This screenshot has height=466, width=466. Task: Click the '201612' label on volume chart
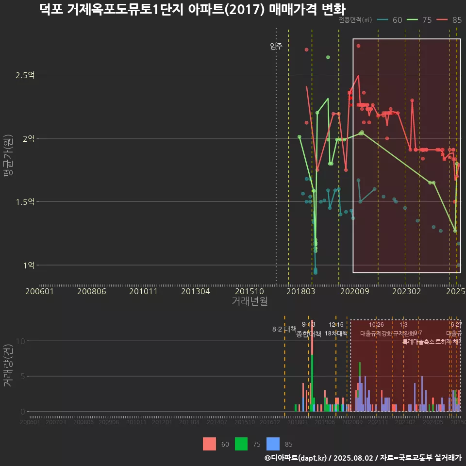(270, 422)
